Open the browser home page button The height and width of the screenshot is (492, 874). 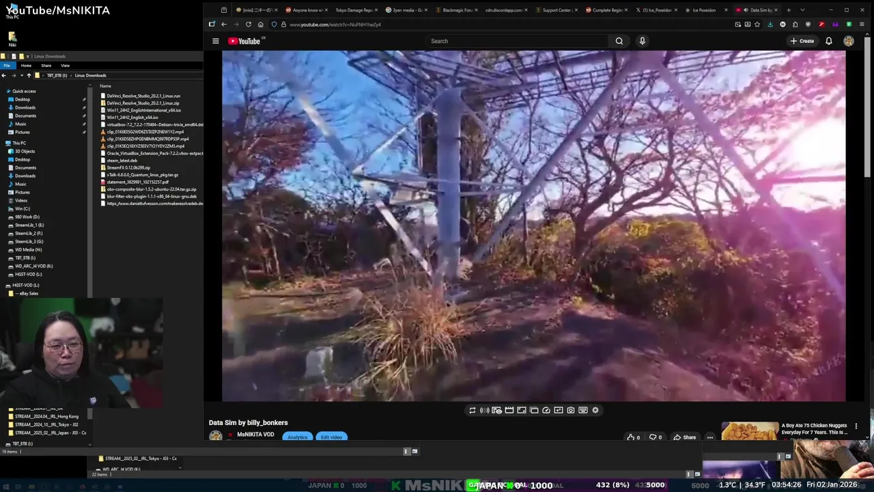tap(260, 25)
